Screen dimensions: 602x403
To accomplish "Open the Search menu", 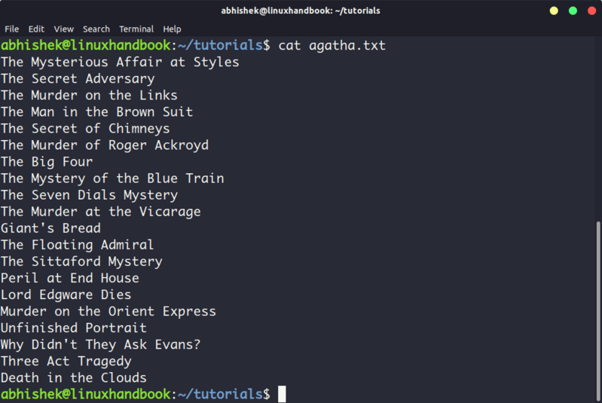I will [96, 29].
